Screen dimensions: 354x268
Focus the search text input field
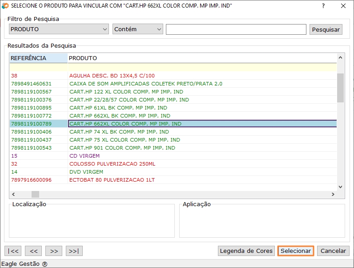click(x=236, y=29)
